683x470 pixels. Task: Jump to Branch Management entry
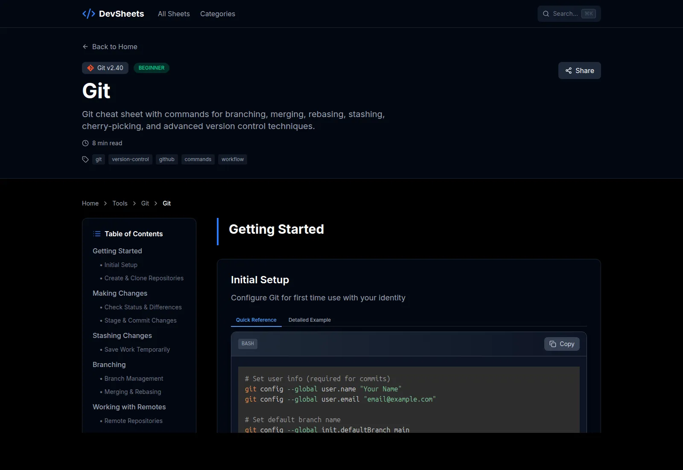134,379
